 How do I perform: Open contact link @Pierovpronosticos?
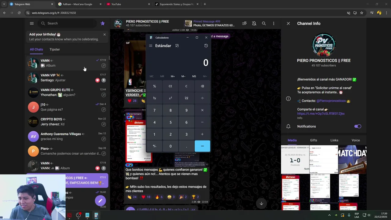point(331,101)
